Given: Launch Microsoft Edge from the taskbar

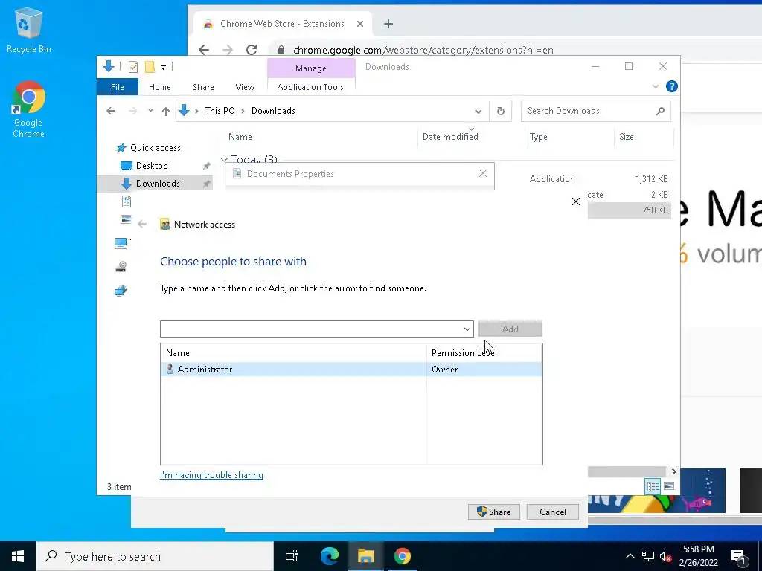Looking at the screenshot, I should click(x=329, y=556).
